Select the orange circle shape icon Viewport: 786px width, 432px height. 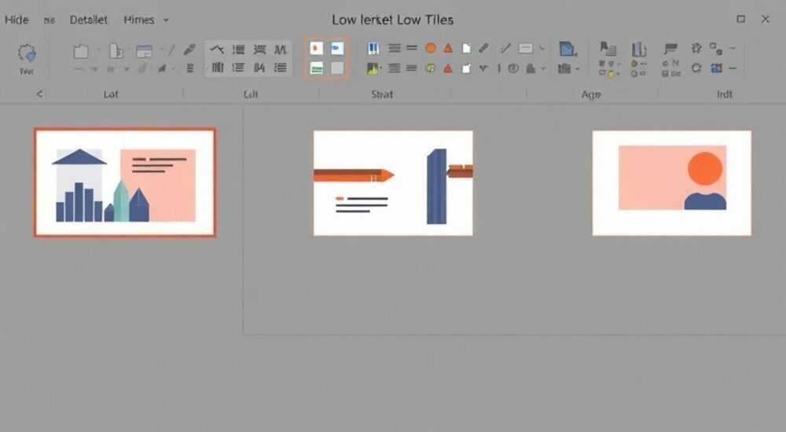430,48
